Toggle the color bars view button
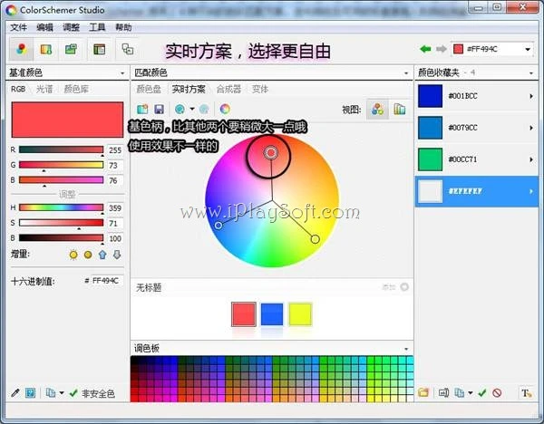544x424 pixels. click(399, 110)
